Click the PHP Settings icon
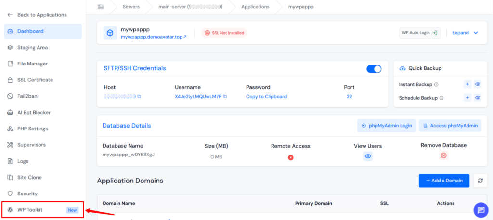This screenshot has width=493, height=220. pos(10,129)
